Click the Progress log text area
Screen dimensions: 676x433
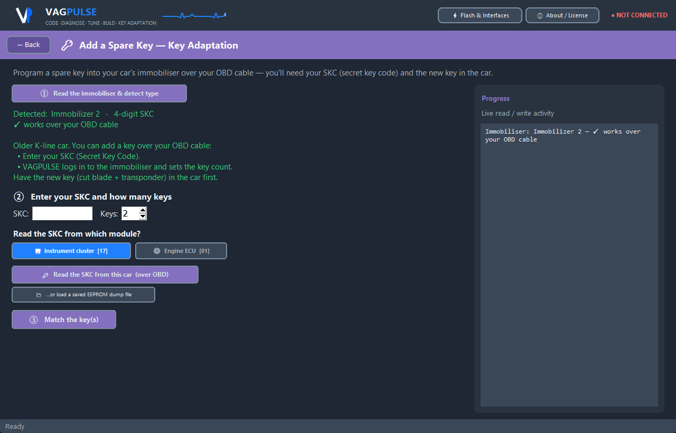point(569,265)
